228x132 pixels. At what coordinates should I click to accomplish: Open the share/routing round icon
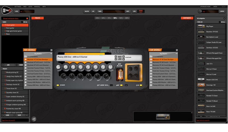34,119
